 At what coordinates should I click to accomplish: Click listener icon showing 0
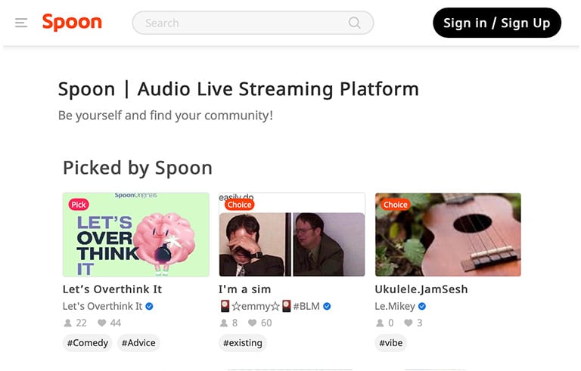[380, 323]
